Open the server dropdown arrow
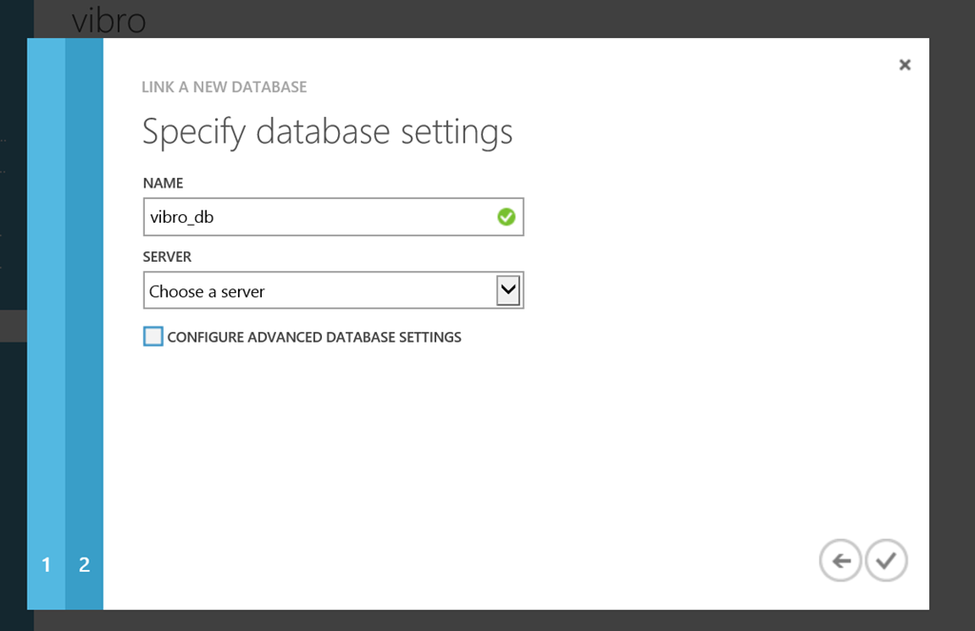This screenshot has height=631, width=975. (508, 290)
